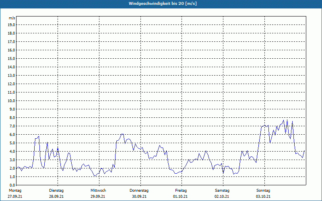The image size is (322, 201).
Task: Select the 27.09.21 date label
Action: (x=15, y=197)
